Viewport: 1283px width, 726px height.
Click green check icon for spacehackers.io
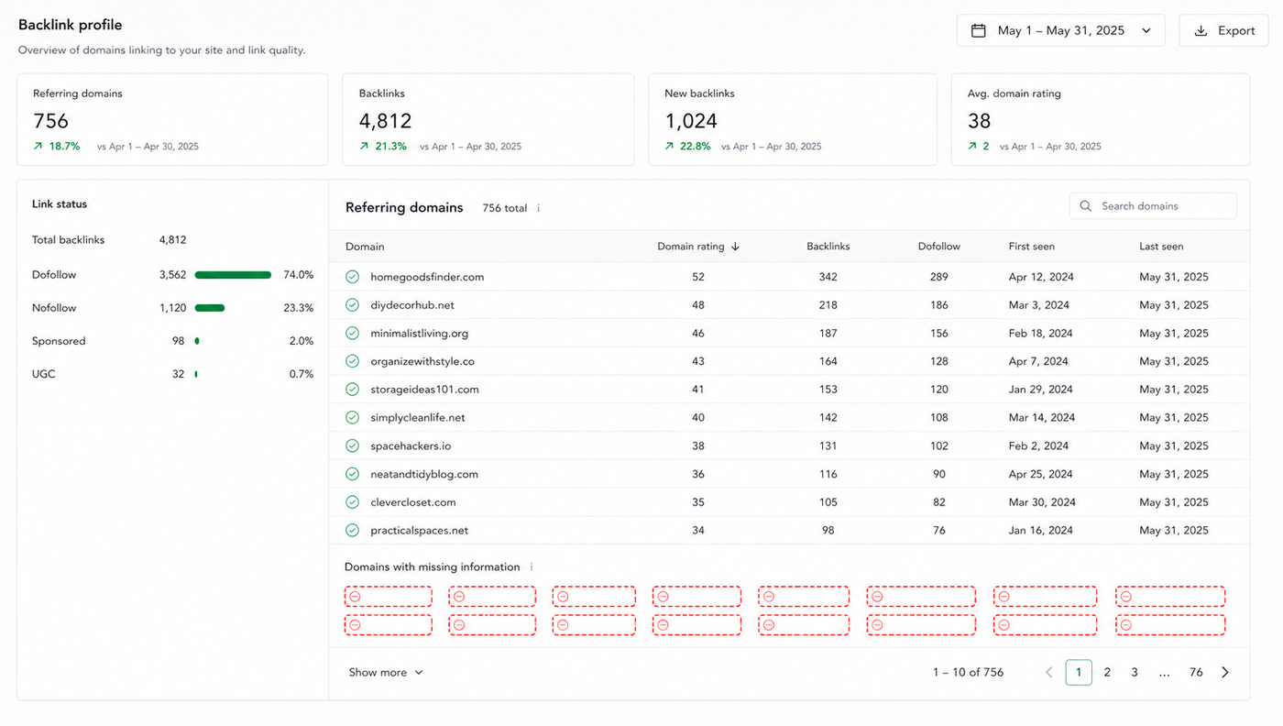pos(352,446)
